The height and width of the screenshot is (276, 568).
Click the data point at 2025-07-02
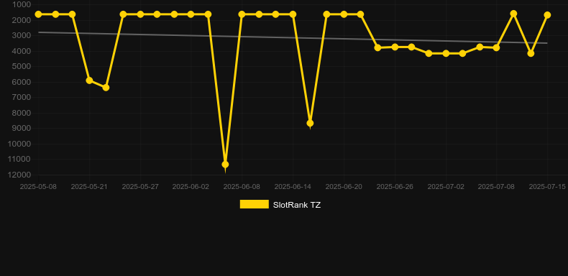[x=446, y=53]
